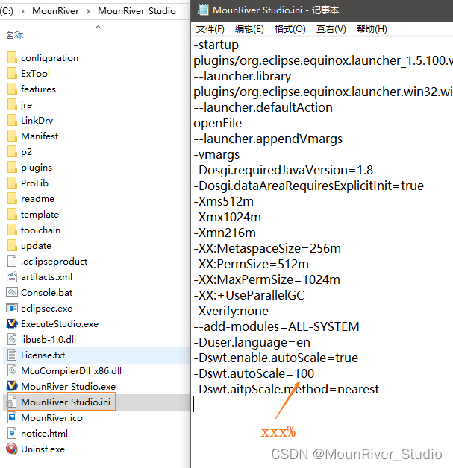Click the -Dosgi.requiredJavaVersion=1.8 line
This screenshot has width=453, height=468.
284,170
